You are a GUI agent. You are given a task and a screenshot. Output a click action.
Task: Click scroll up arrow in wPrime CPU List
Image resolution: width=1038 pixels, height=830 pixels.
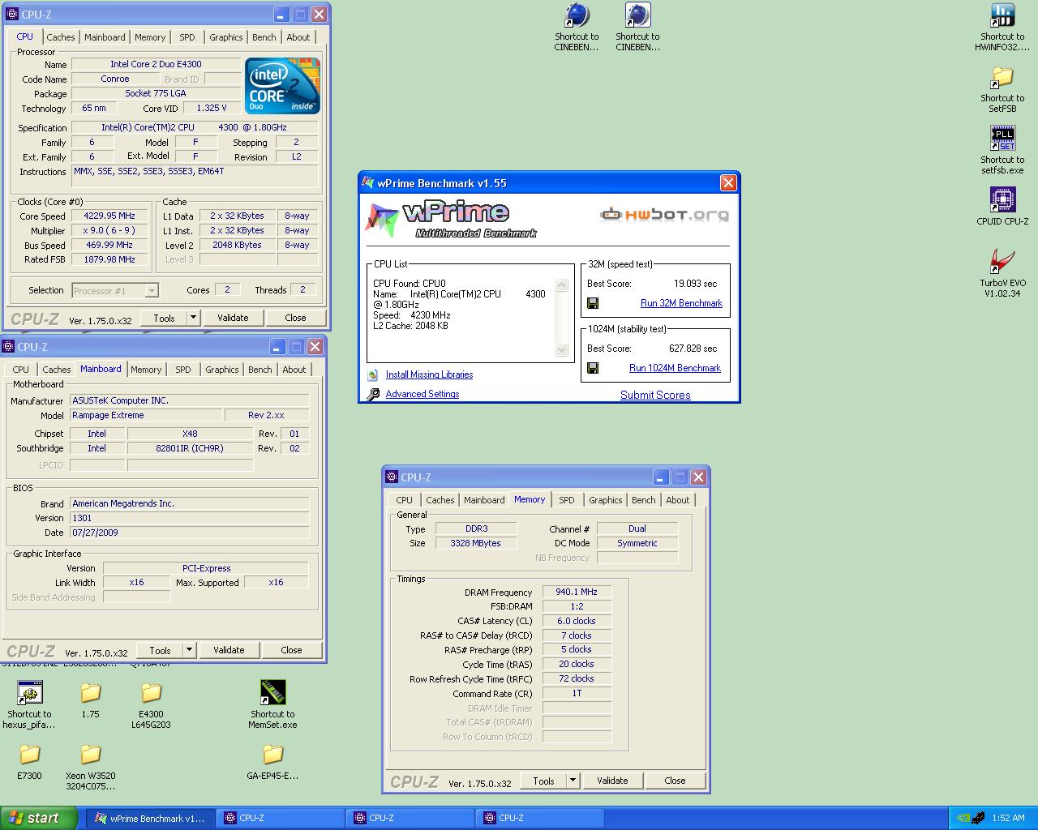[x=561, y=285]
